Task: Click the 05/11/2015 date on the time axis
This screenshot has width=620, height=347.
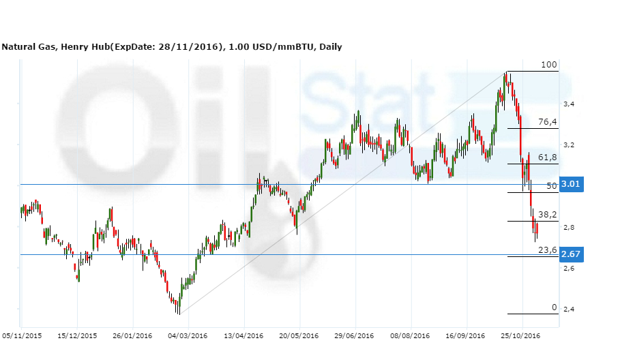Action: [21, 335]
